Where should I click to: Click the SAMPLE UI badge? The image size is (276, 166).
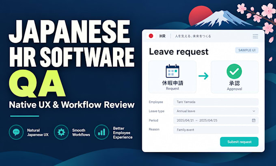(247, 50)
